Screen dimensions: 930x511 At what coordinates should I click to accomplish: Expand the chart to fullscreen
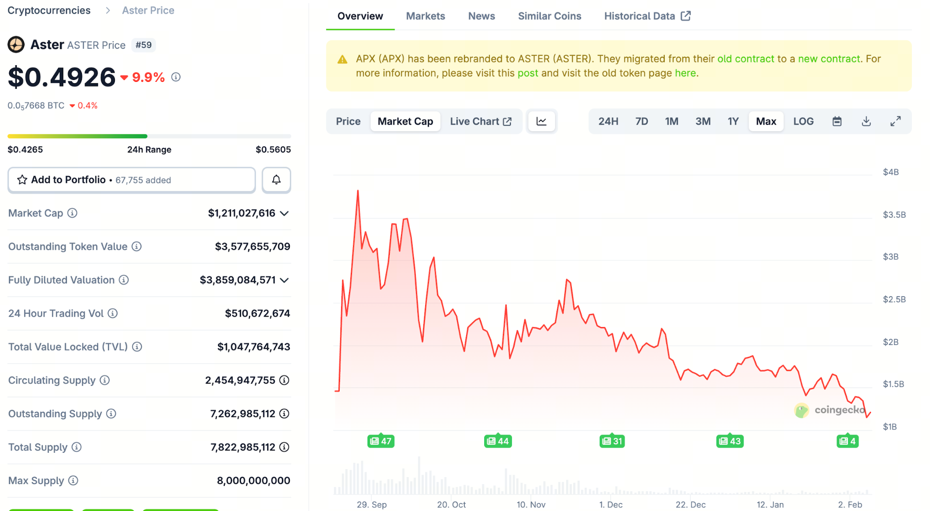[896, 121]
